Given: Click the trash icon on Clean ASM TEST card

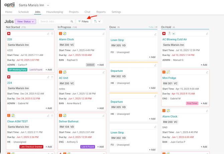Looking at the screenshot, I should click(52, 116).
